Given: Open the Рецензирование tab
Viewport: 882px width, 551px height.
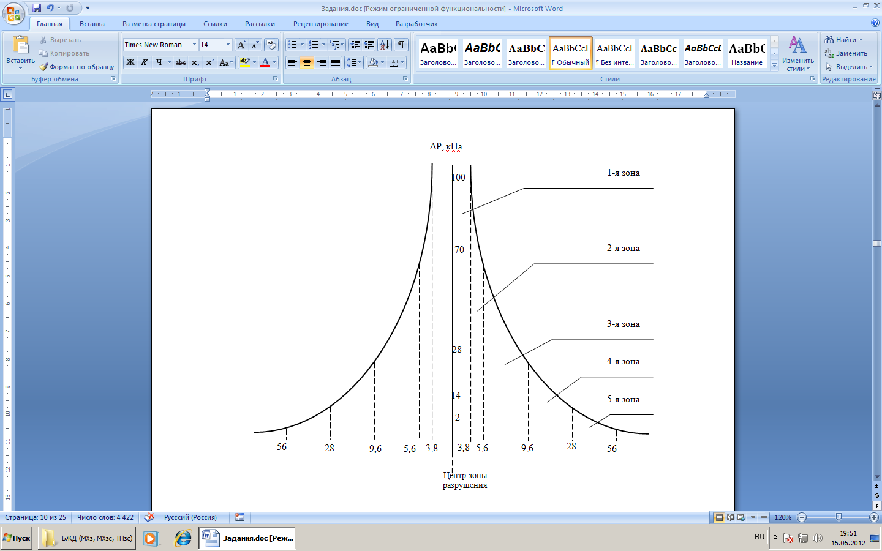Looking at the screenshot, I should click(320, 24).
